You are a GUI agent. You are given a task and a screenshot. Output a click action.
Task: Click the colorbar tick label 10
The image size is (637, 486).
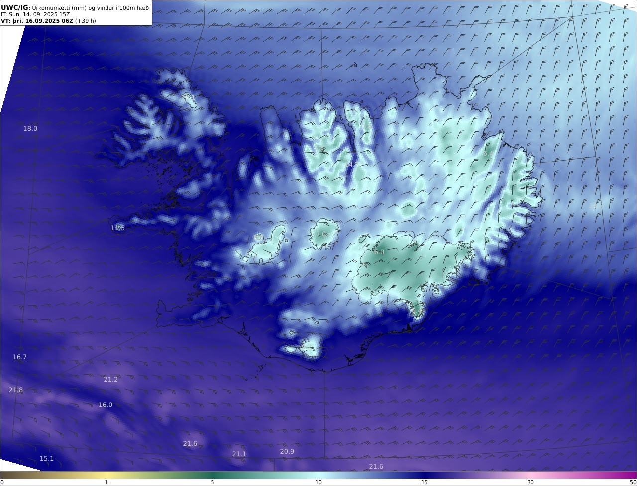(x=318, y=482)
